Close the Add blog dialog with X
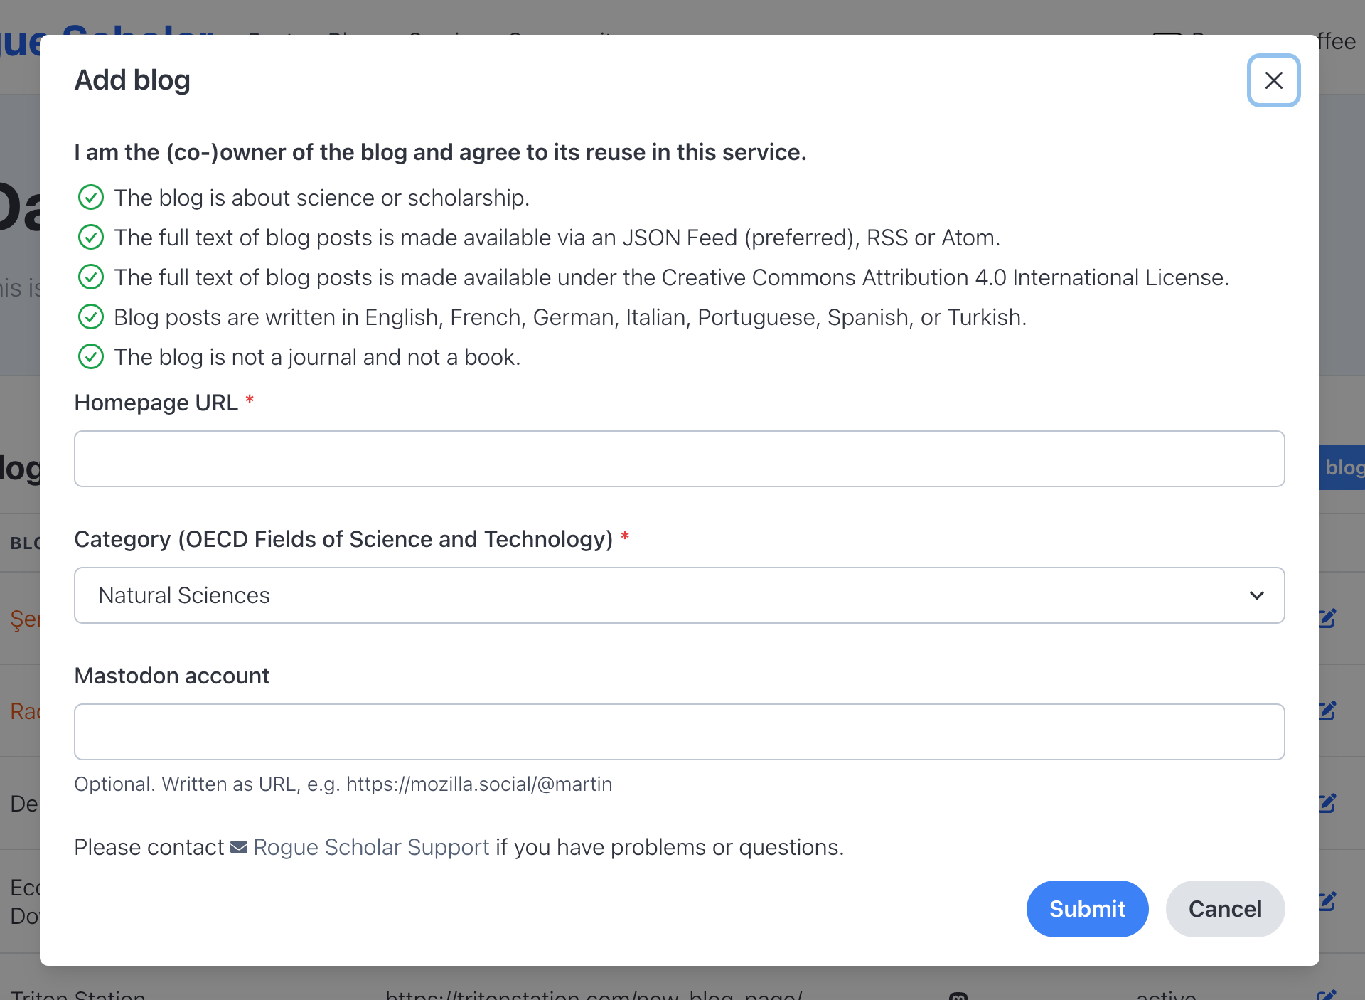 [x=1273, y=80]
